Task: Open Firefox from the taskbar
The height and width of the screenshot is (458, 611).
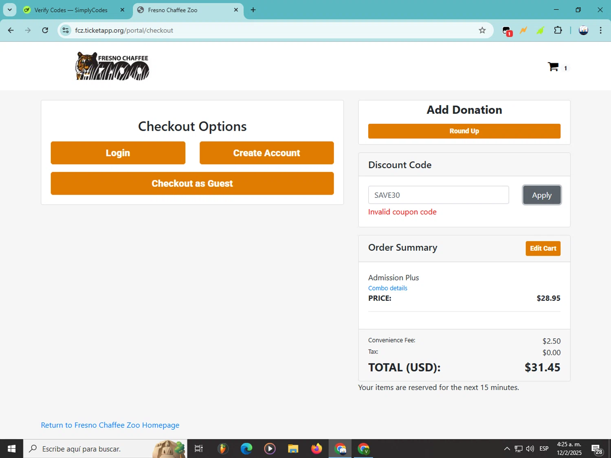Action: [x=316, y=449]
